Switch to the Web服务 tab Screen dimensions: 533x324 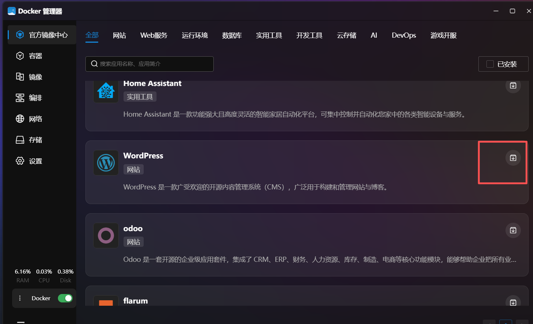click(x=154, y=35)
